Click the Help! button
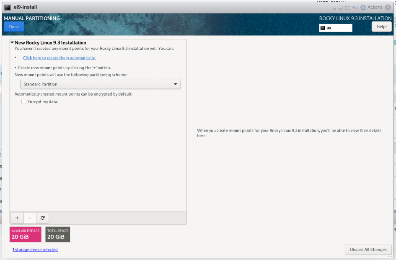 (x=382, y=26)
